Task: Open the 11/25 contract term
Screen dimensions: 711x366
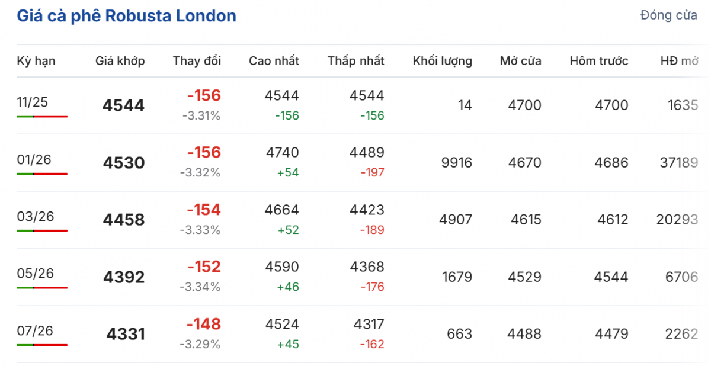Action: [x=33, y=102]
